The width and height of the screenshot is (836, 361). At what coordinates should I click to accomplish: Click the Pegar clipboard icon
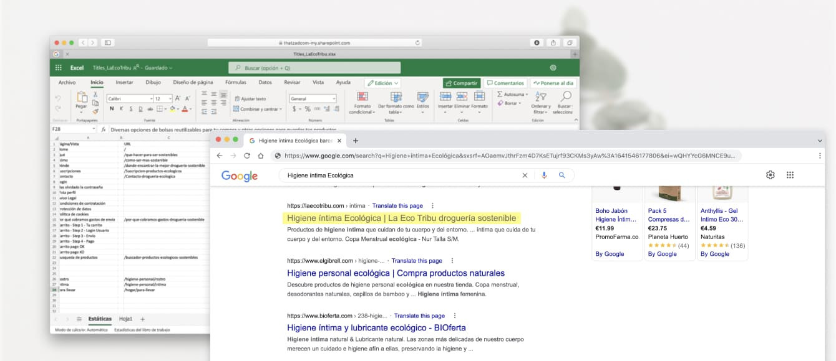[81, 97]
